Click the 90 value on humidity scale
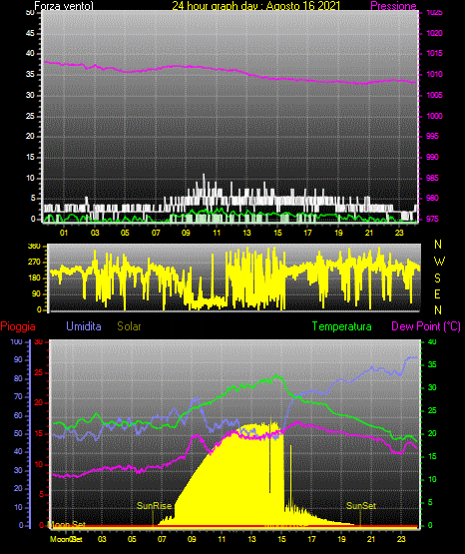The image size is (465, 554). tap(18, 359)
